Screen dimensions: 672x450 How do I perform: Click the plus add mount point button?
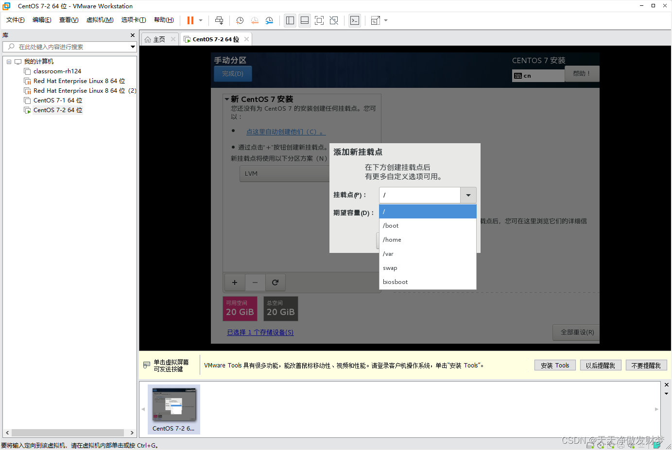coord(235,283)
